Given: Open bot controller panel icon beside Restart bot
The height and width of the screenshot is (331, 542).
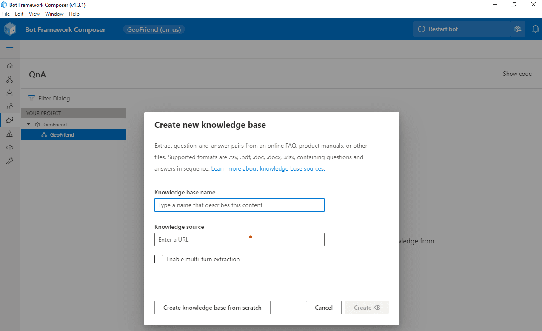Looking at the screenshot, I should click(517, 29).
